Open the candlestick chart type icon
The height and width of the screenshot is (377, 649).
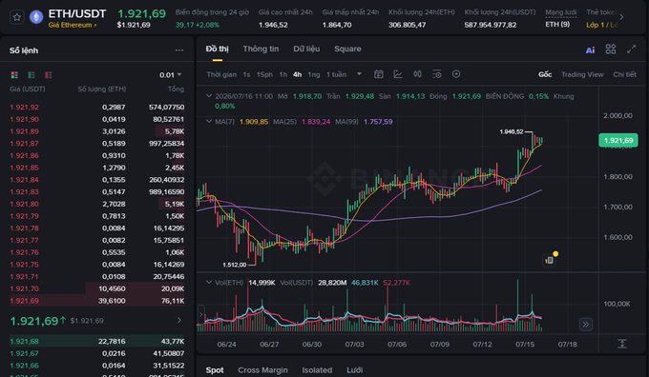(x=417, y=74)
